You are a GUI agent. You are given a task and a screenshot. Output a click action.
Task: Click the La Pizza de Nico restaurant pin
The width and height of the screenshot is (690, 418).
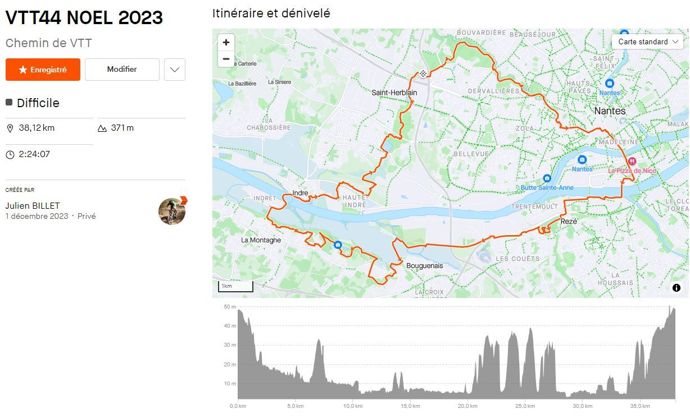633,161
